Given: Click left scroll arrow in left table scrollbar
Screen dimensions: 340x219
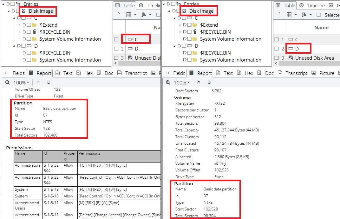Looking at the screenshot, I should pos(115,64).
